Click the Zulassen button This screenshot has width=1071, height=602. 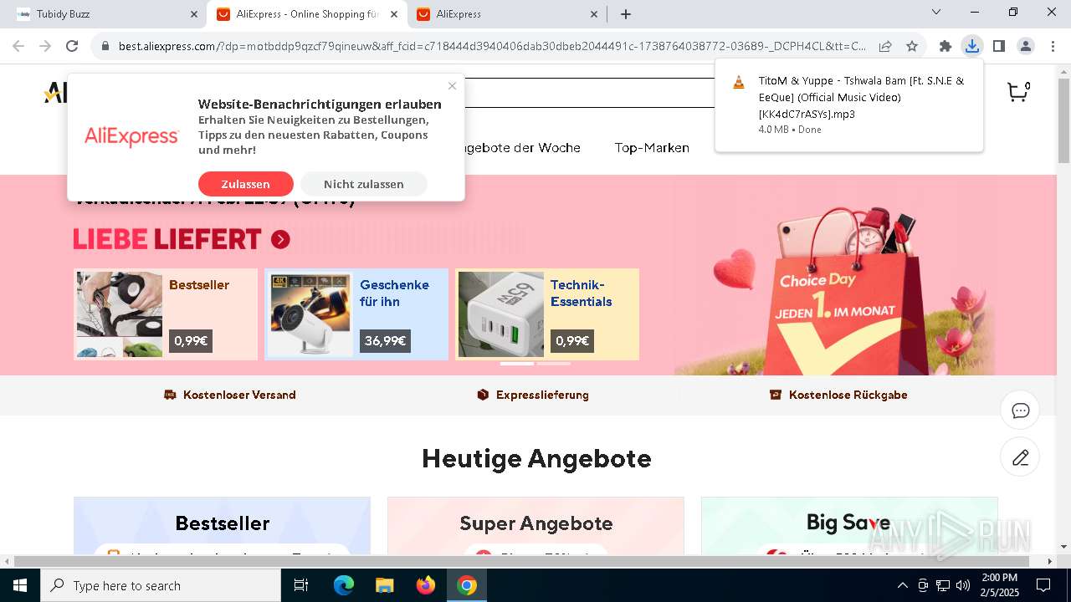point(245,184)
